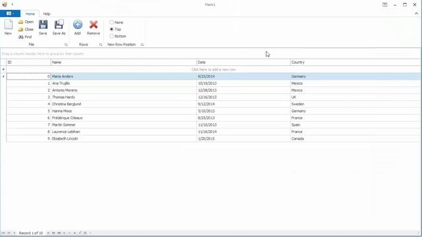Jump to last record in the navigator

(x=59, y=233)
